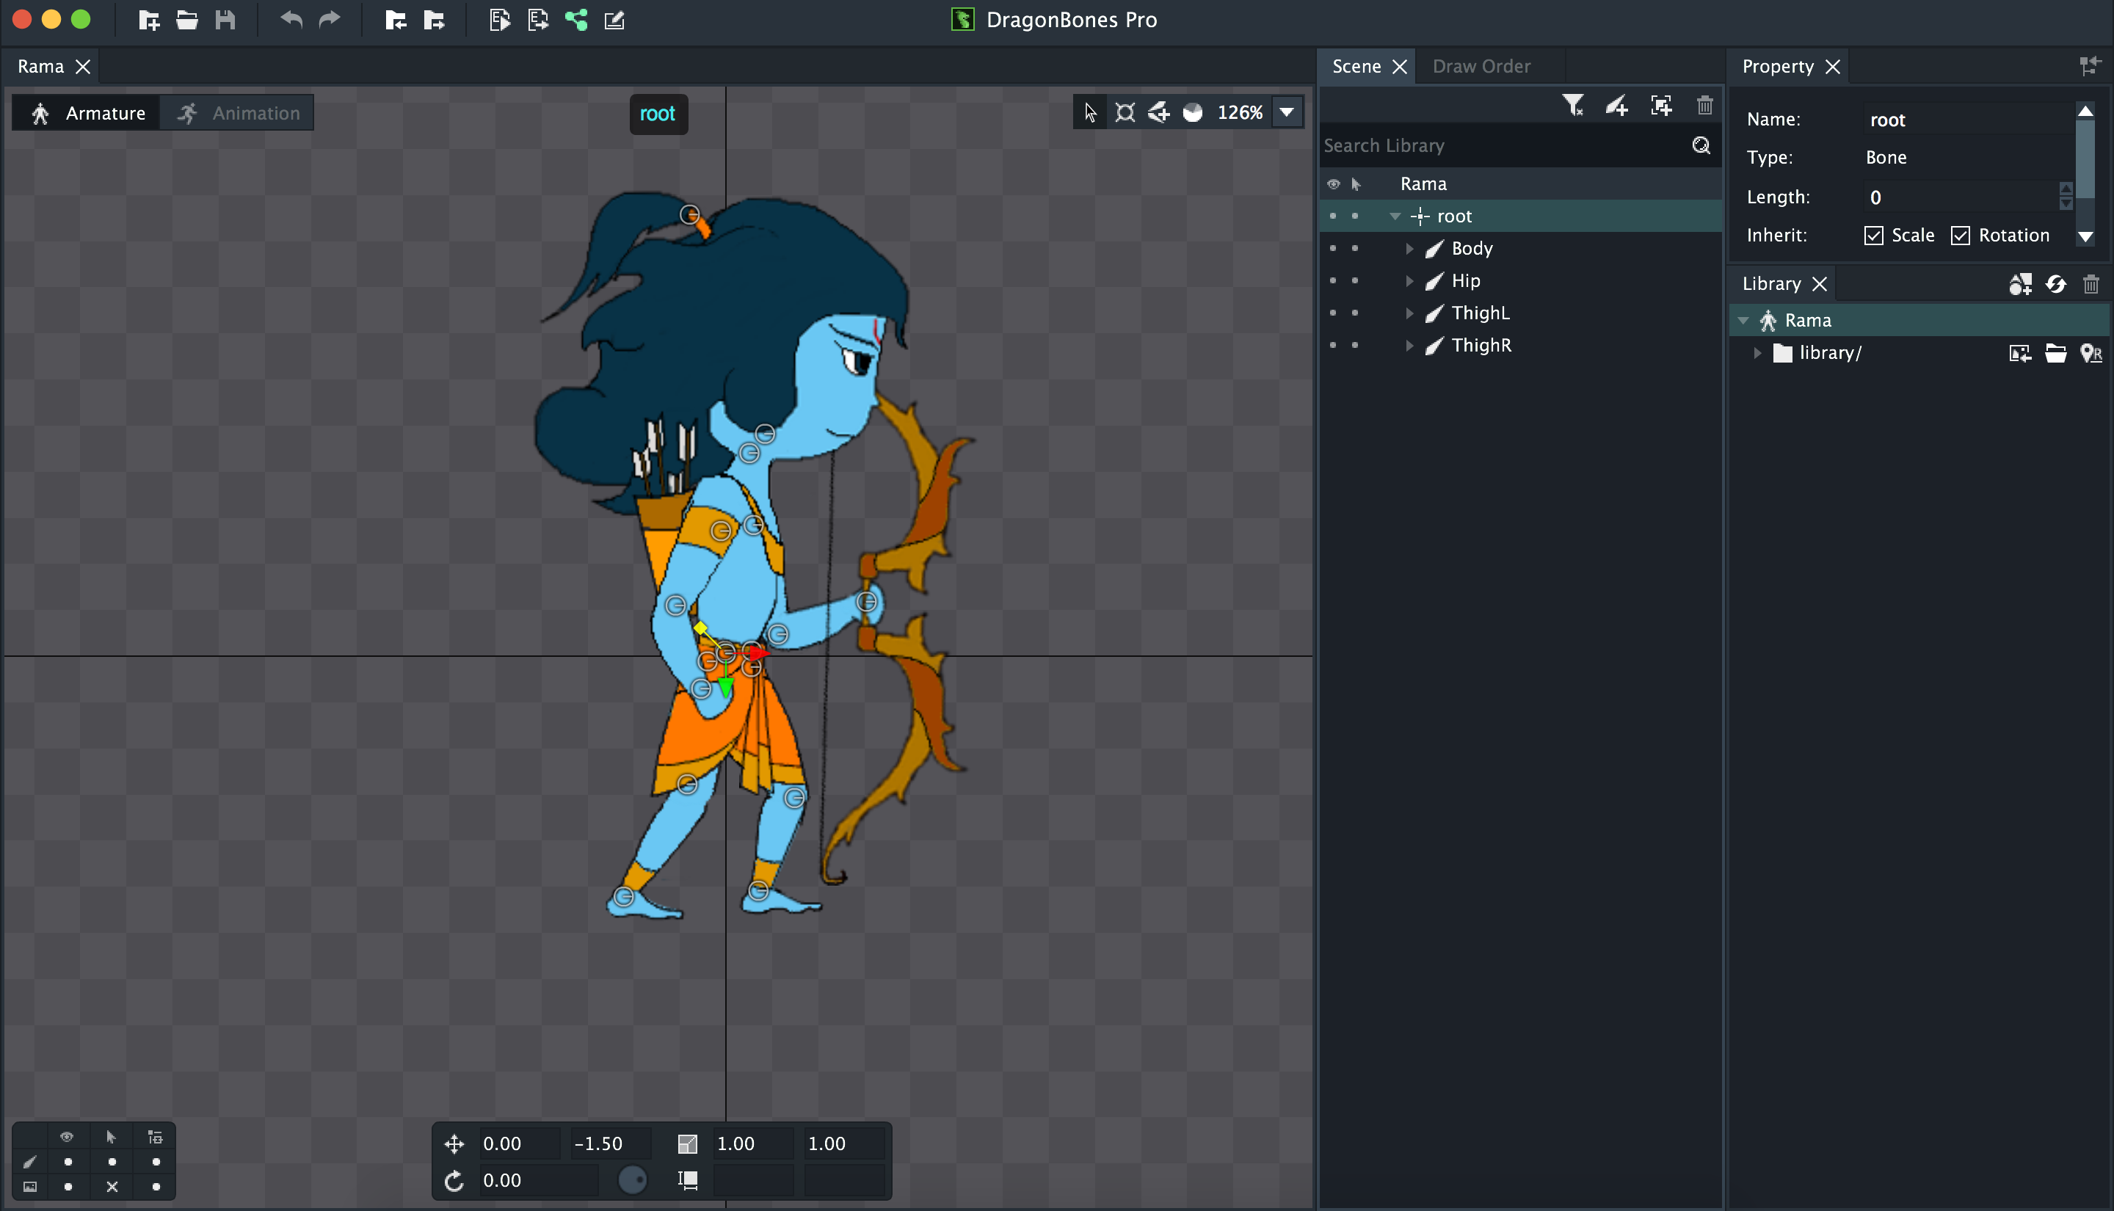Toggle image selectable X in filter grid
The width and height of the screenshot is (2114, 1211).
[x=112, y=1187]
